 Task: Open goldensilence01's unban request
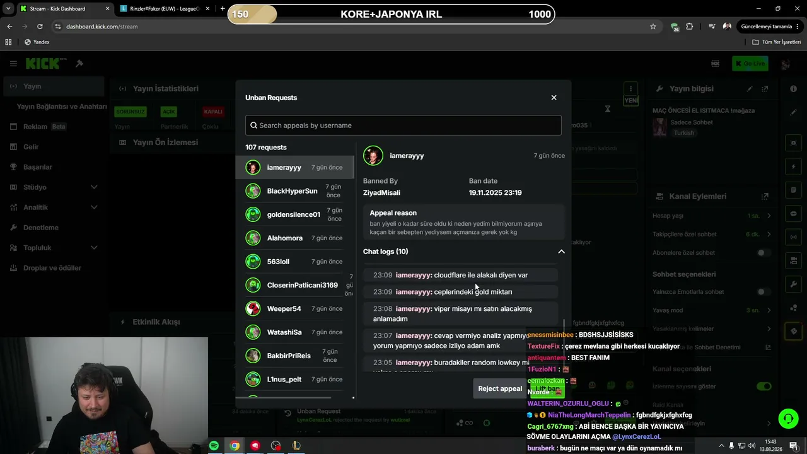295,214
